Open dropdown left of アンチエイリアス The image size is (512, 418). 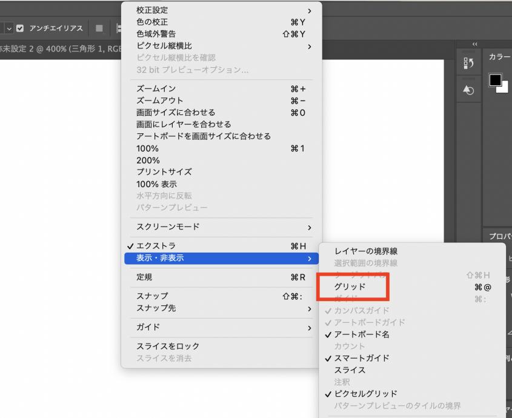tap(8, 28)
